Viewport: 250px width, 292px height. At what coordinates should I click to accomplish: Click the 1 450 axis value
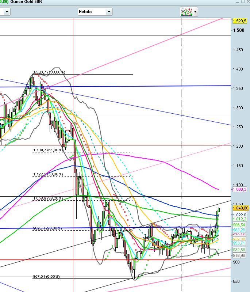(x=238, y=50)
